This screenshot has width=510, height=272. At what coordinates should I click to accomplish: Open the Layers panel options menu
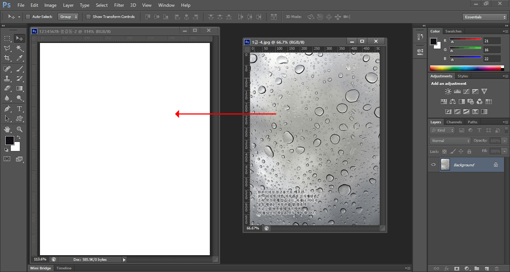click(x=505, y=122)
